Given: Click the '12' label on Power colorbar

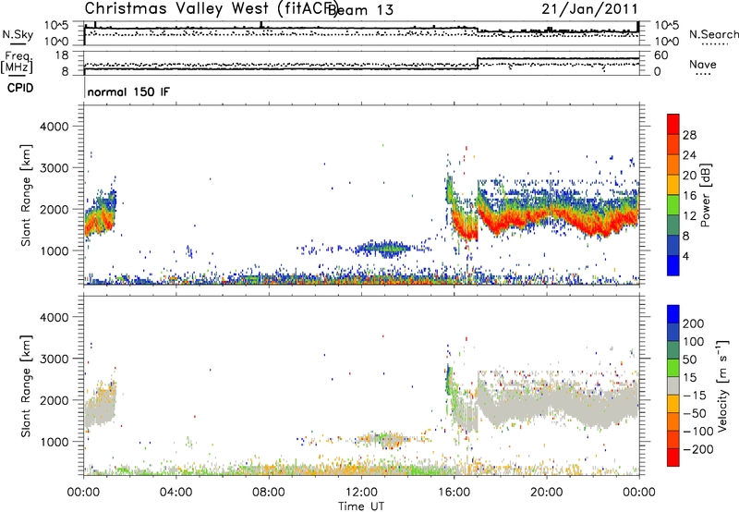Looking at the screenshot, I should 689,216.
